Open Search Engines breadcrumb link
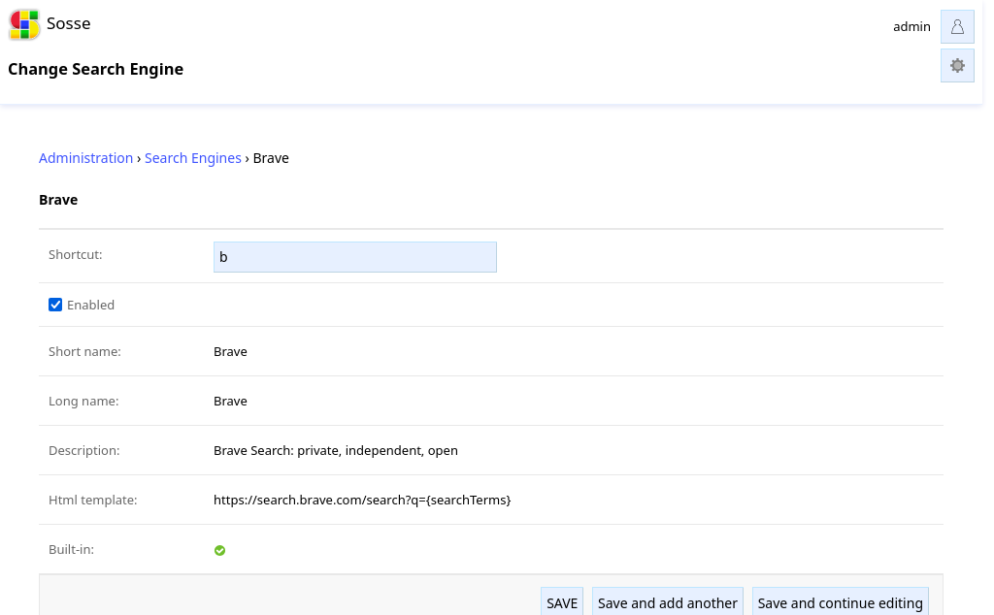Image resolution: width=994 pixels, height=615 pixels. tap(193, 158)
